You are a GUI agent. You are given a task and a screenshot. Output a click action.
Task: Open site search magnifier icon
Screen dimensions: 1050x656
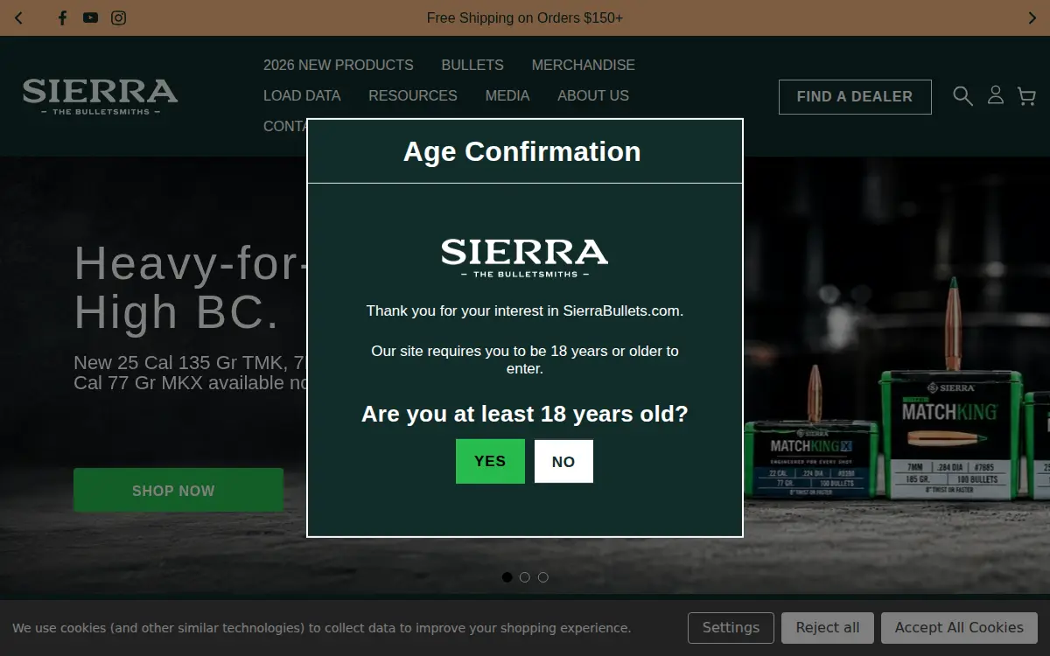pyautogui.click(x=962, y=96)
